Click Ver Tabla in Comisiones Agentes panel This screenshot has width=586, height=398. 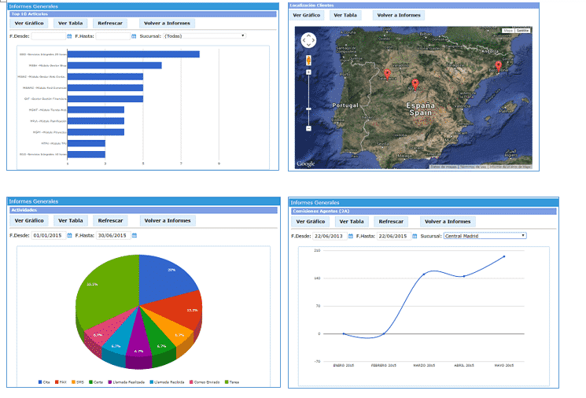(352, 222)
